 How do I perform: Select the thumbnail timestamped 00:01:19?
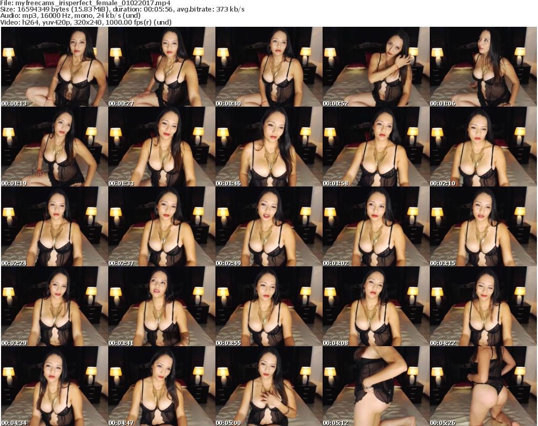point(54,147)
